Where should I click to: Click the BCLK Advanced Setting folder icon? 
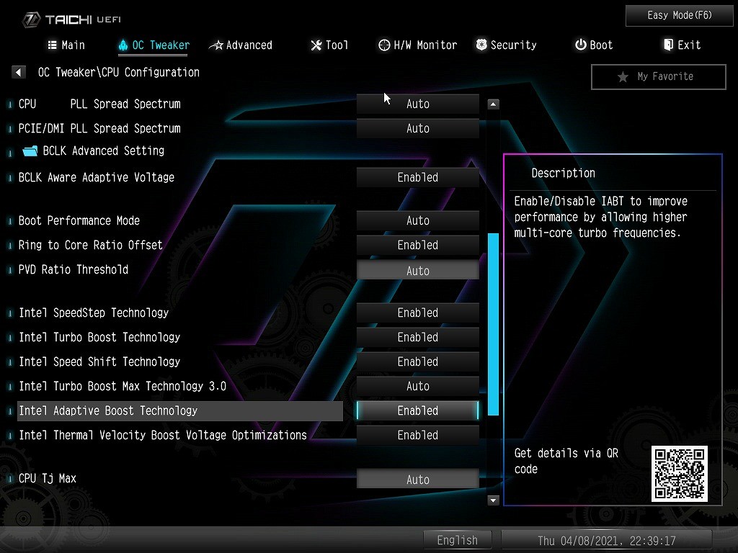30,151
